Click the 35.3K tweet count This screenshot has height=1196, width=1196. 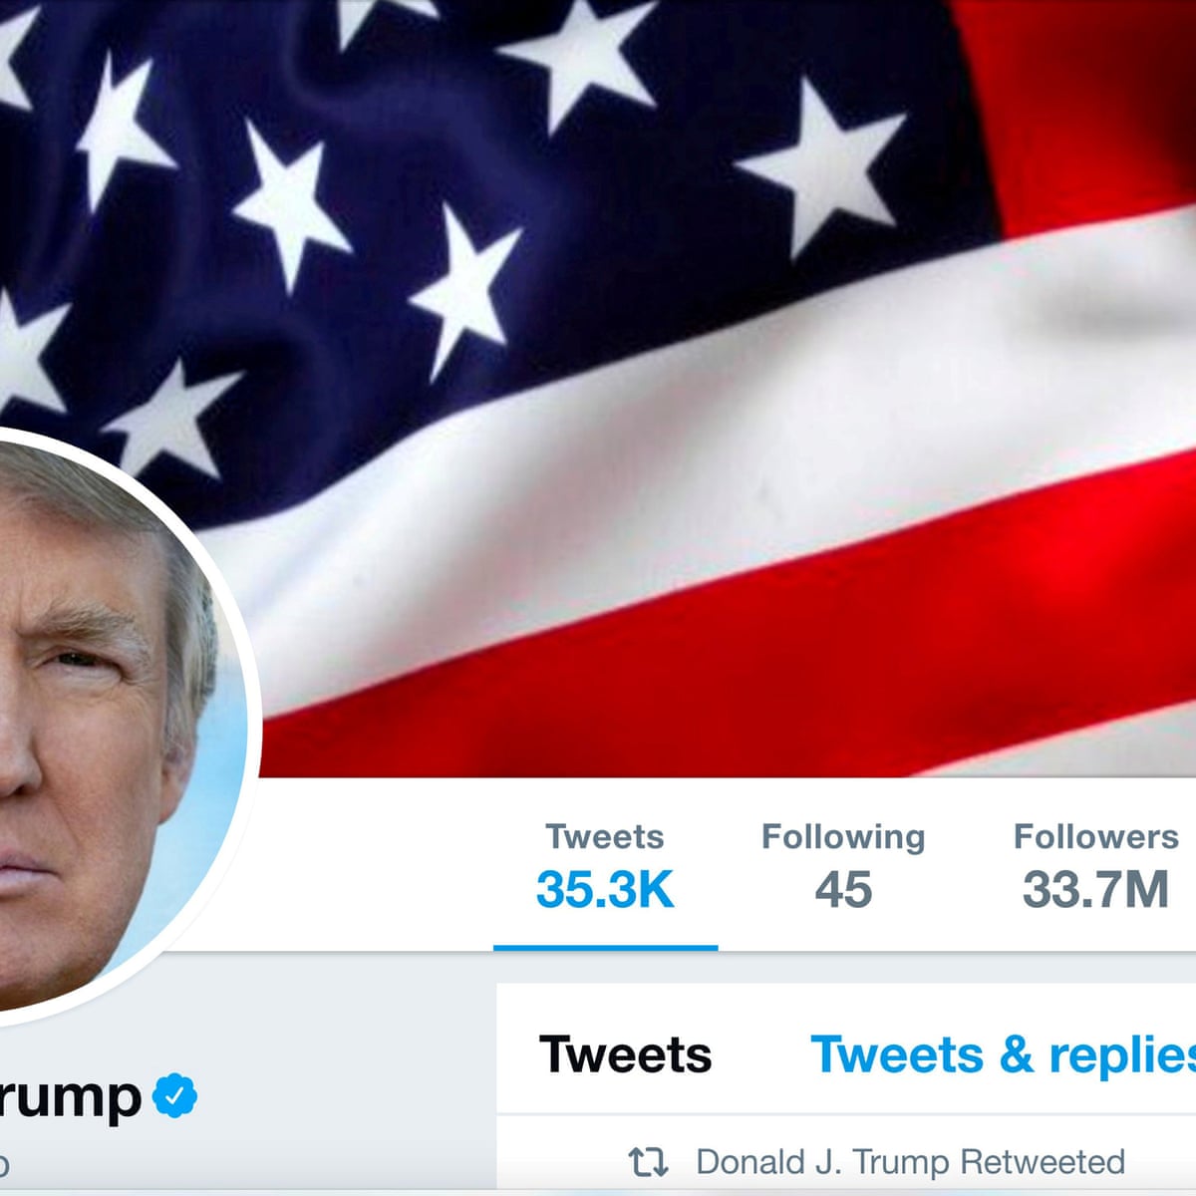[x=605, y=890]
